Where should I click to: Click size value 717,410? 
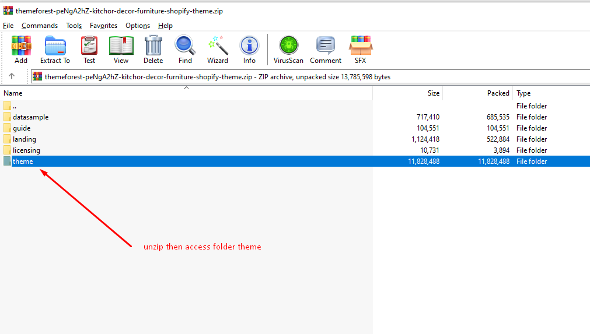(x=428, y=117)
